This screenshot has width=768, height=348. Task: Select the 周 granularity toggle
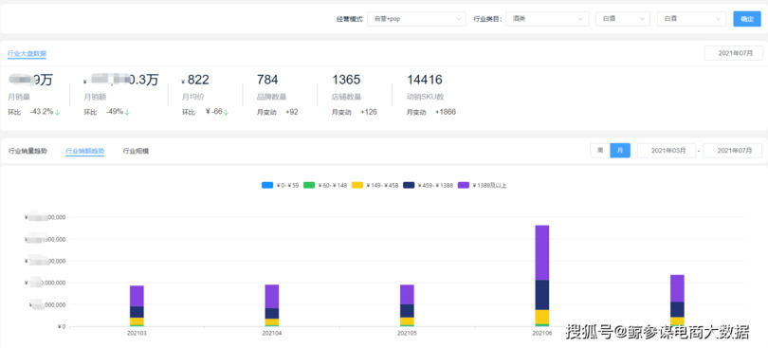pos(600,151)
